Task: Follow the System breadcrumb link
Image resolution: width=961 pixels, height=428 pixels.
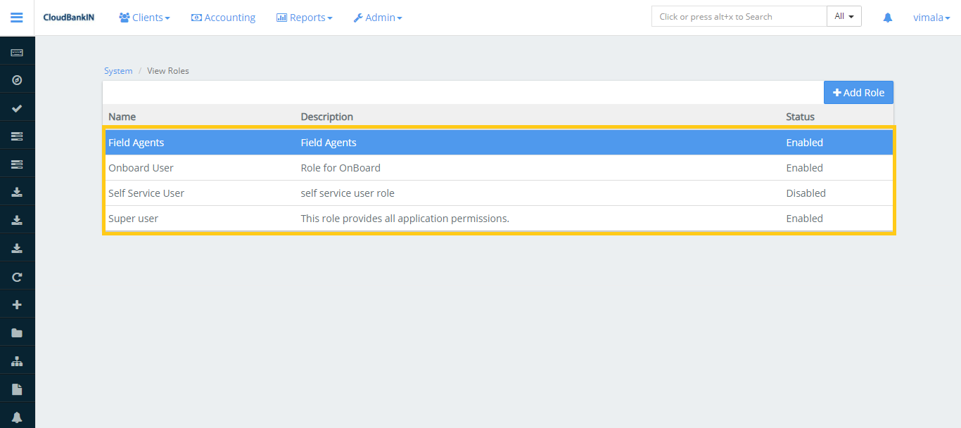Action: tap(118, 71)
